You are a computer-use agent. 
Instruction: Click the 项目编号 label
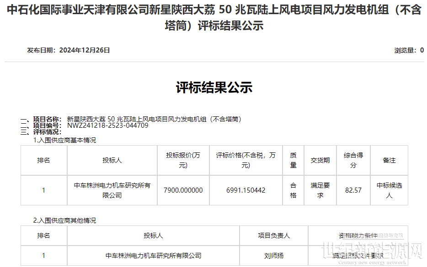click(x=47, y=126)
